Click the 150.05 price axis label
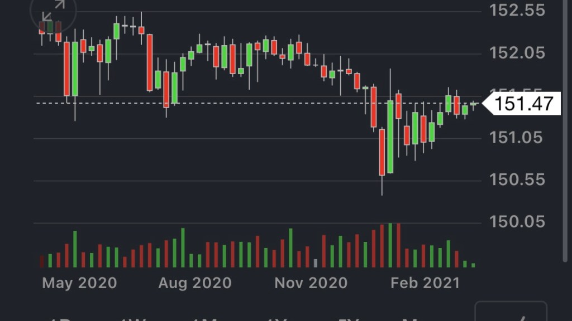The image size is (572, 321). pos(517,222)
